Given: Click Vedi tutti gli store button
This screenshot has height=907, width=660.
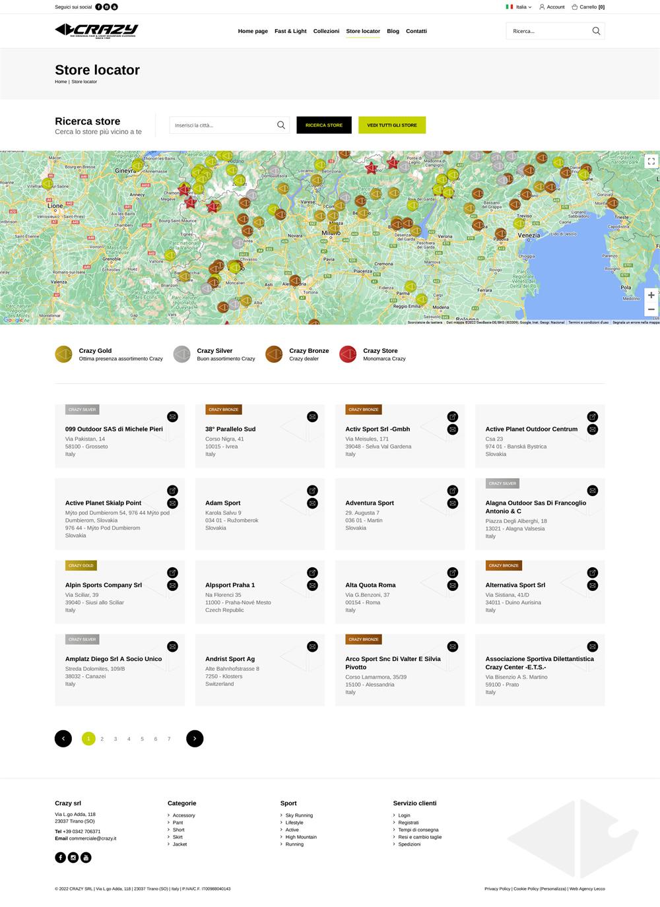Looking at the screenshot, I should [392, 125].
